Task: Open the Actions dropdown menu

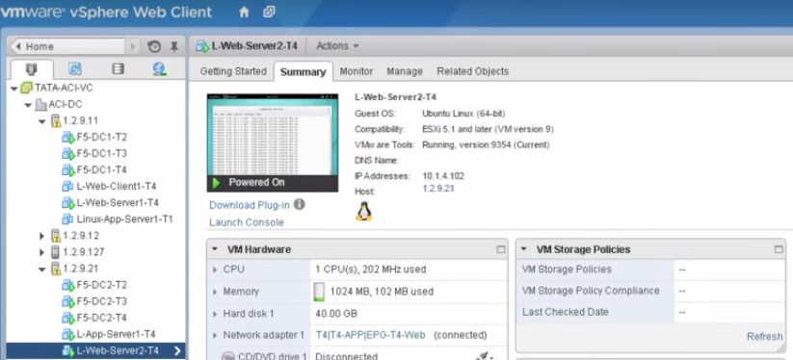Action: [x=337, y=46]
